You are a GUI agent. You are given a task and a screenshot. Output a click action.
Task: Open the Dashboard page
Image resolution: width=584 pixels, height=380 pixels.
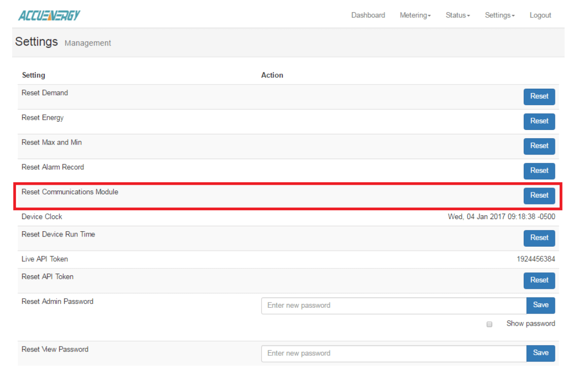368,16
